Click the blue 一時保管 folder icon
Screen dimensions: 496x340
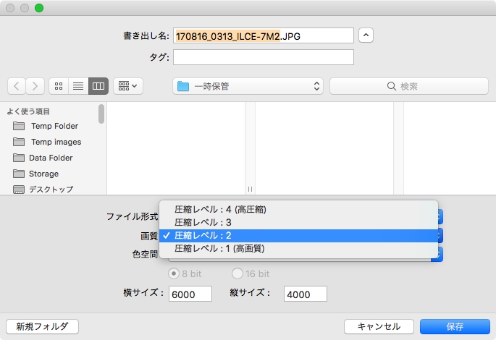(183, 86)
